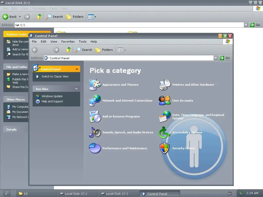Open the Security Center shield icon

click(165, 148)
